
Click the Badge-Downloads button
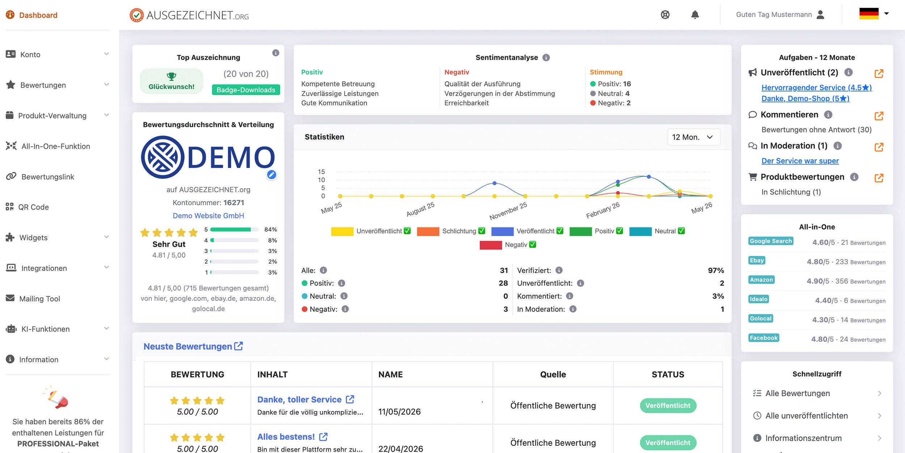click(x=246, y=90)
